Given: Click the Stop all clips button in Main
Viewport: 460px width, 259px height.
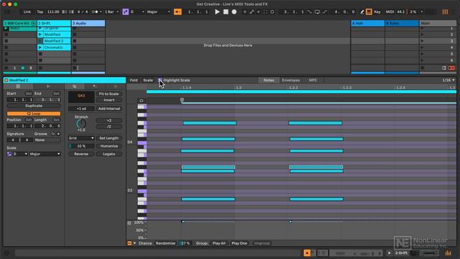Looking at the screenshot, I should click(423, 68).
